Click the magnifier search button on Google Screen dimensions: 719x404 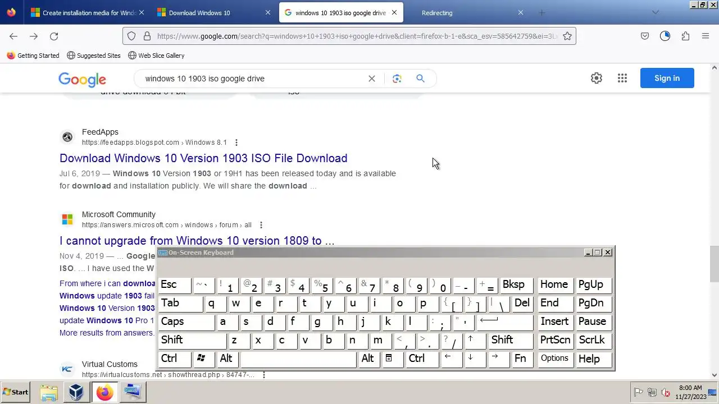[420, 79]
